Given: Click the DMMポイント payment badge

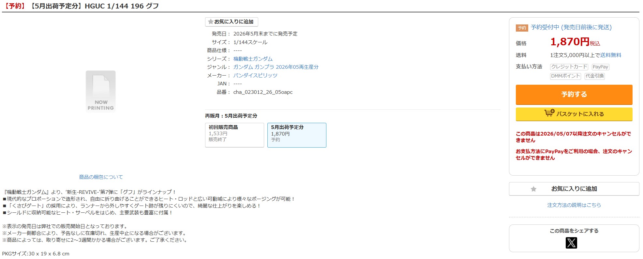Looking at the screenshot, I should click(565, 76).
